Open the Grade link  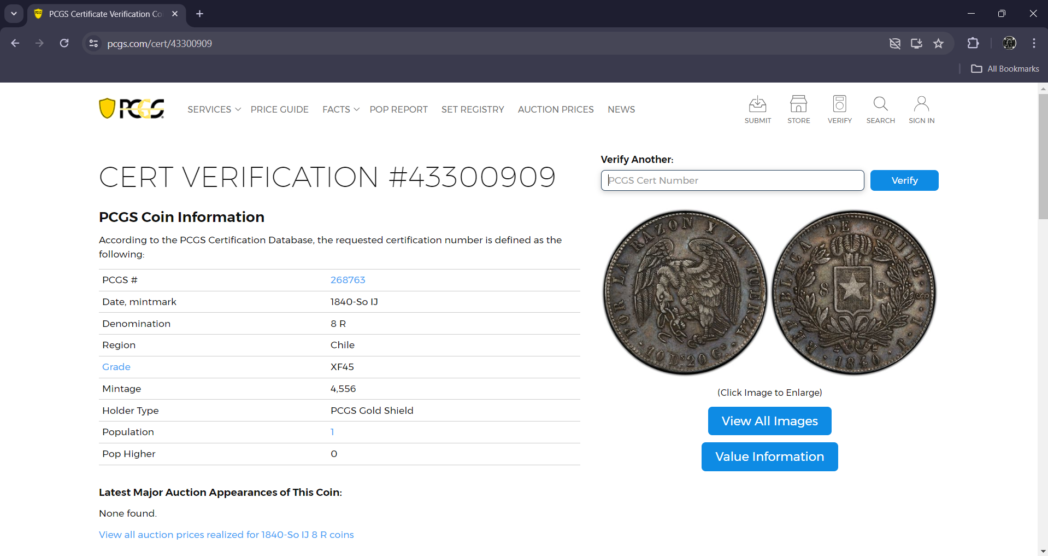tap(116, 367)
